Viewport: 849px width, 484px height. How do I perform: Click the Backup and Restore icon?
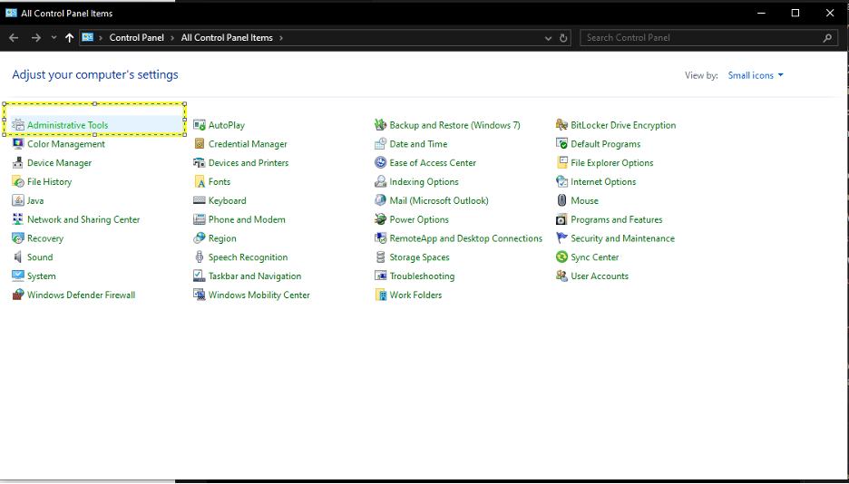381,125
